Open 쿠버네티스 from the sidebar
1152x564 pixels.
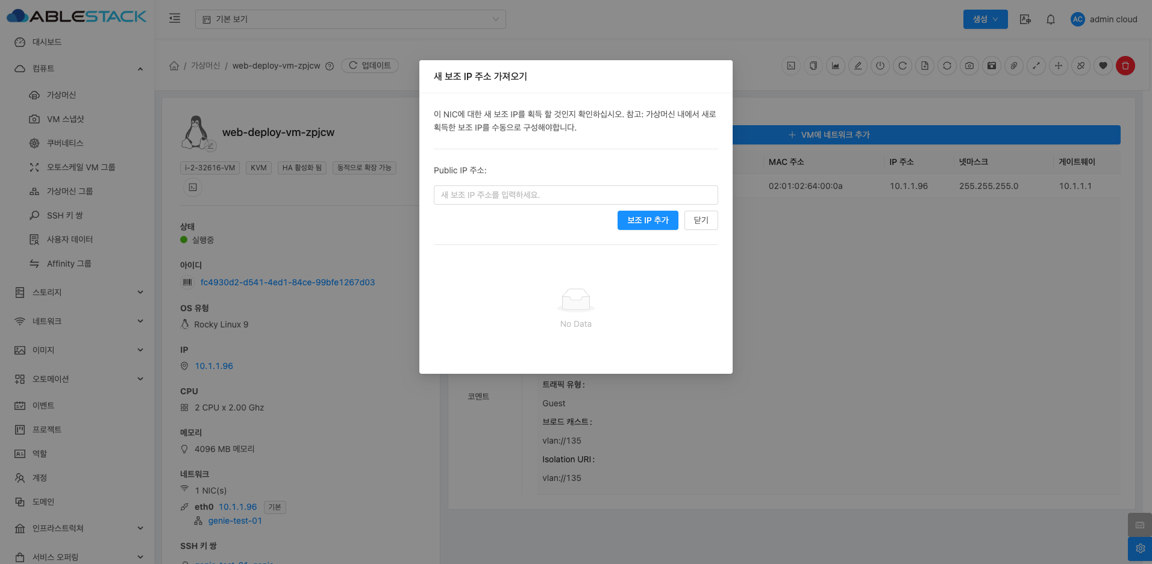point(65,143)
